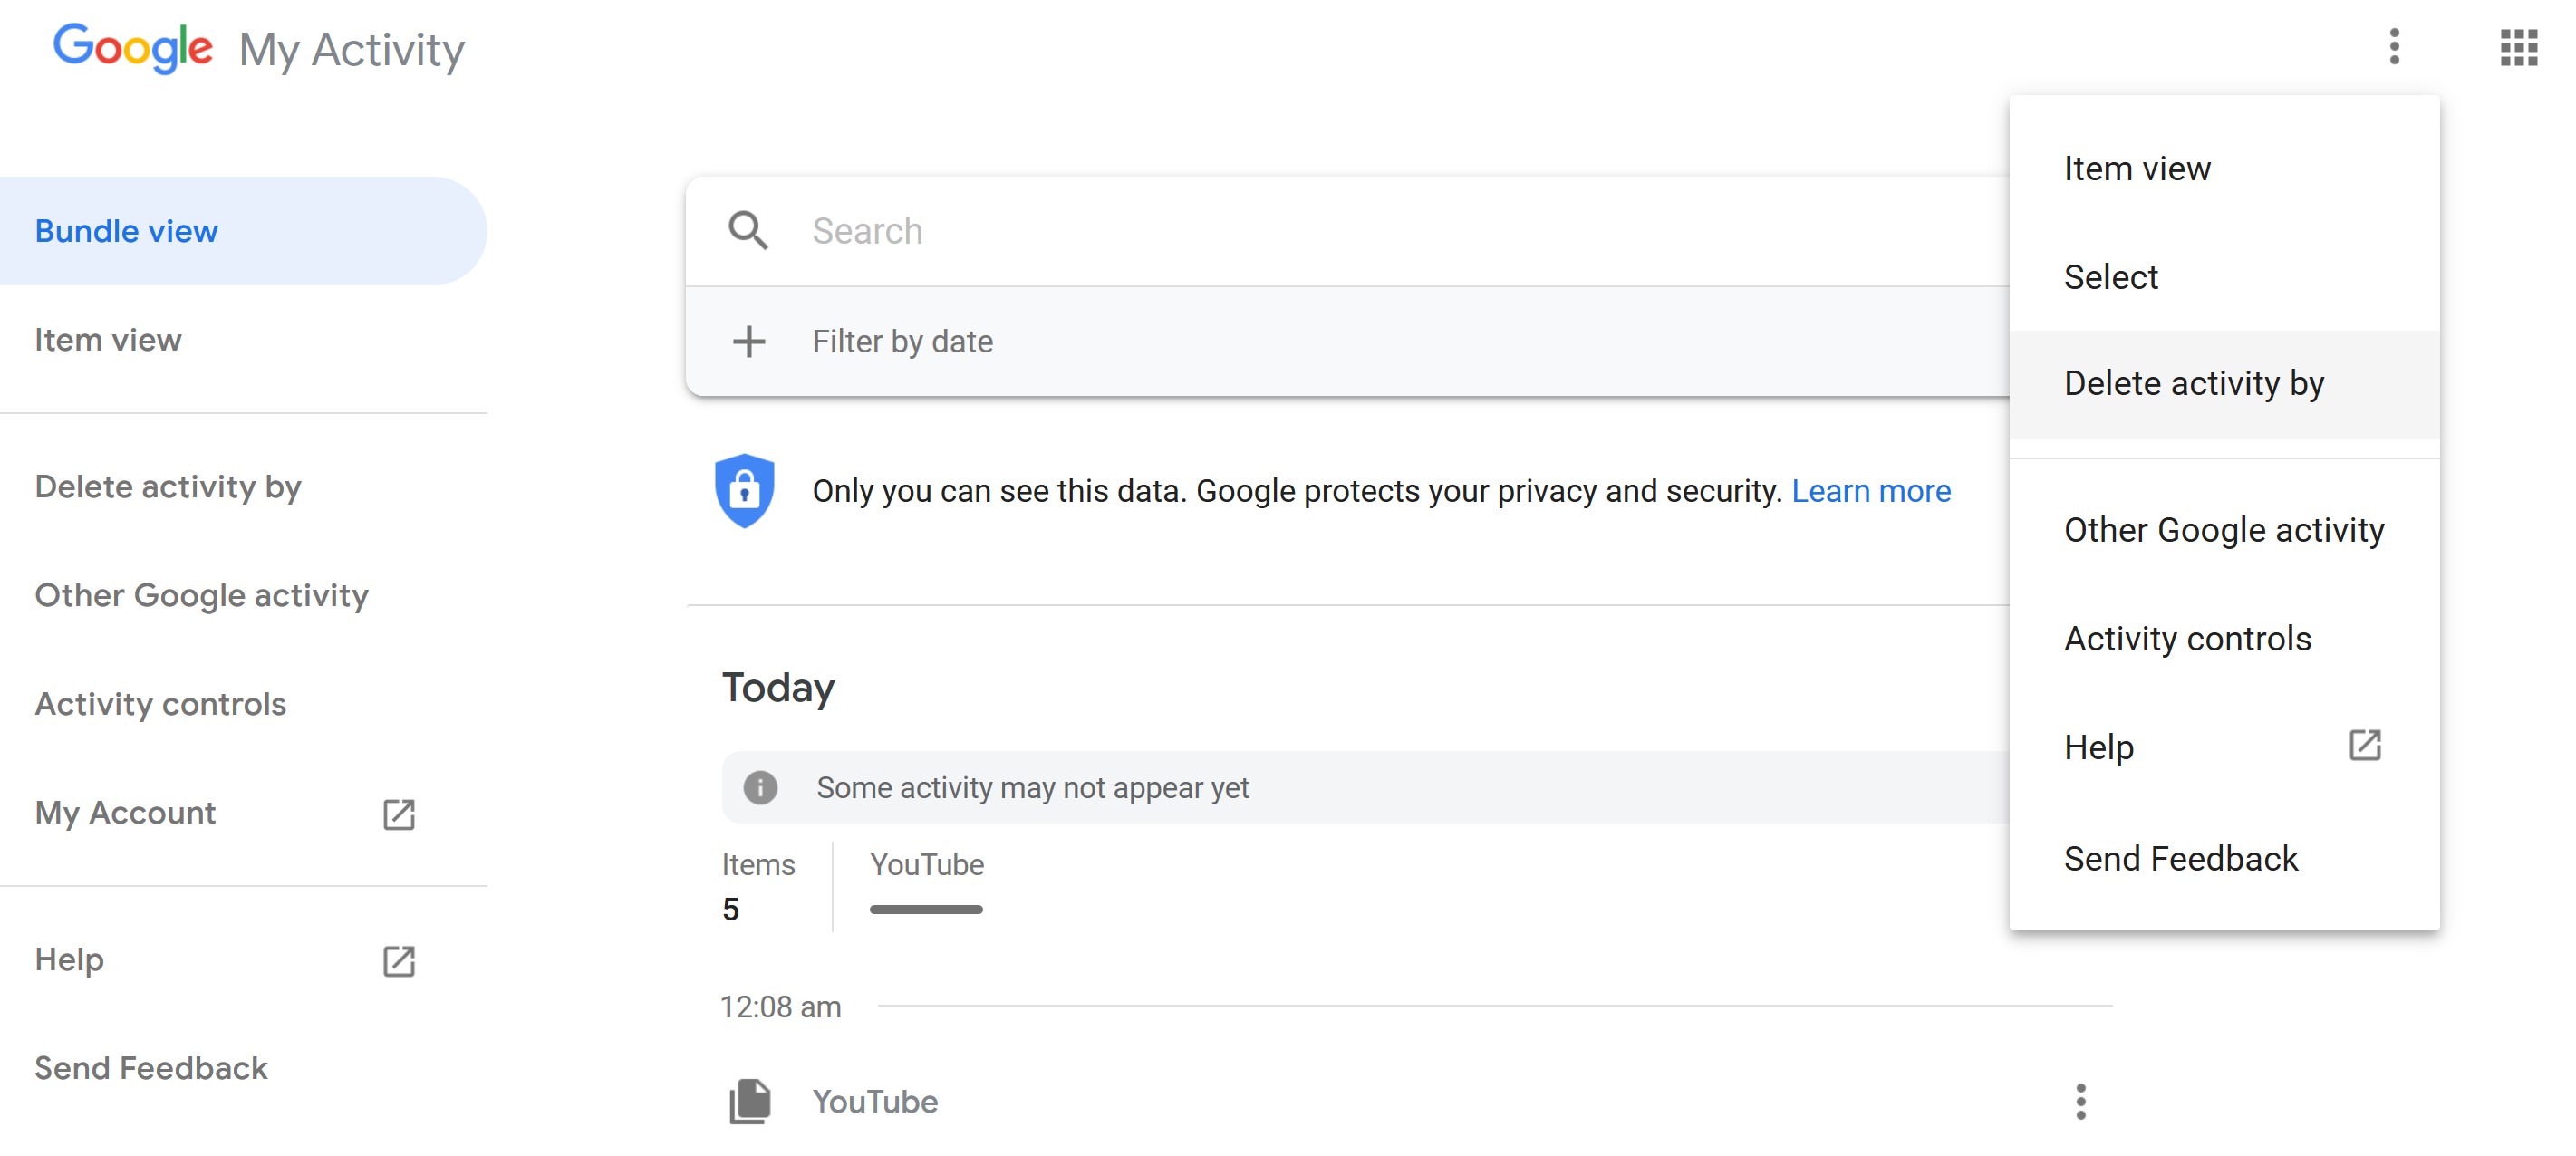Select Bundle view in left sidebar
Image resolution: width=2576 pixels, height=1156 pixels.
coord(127,230)
